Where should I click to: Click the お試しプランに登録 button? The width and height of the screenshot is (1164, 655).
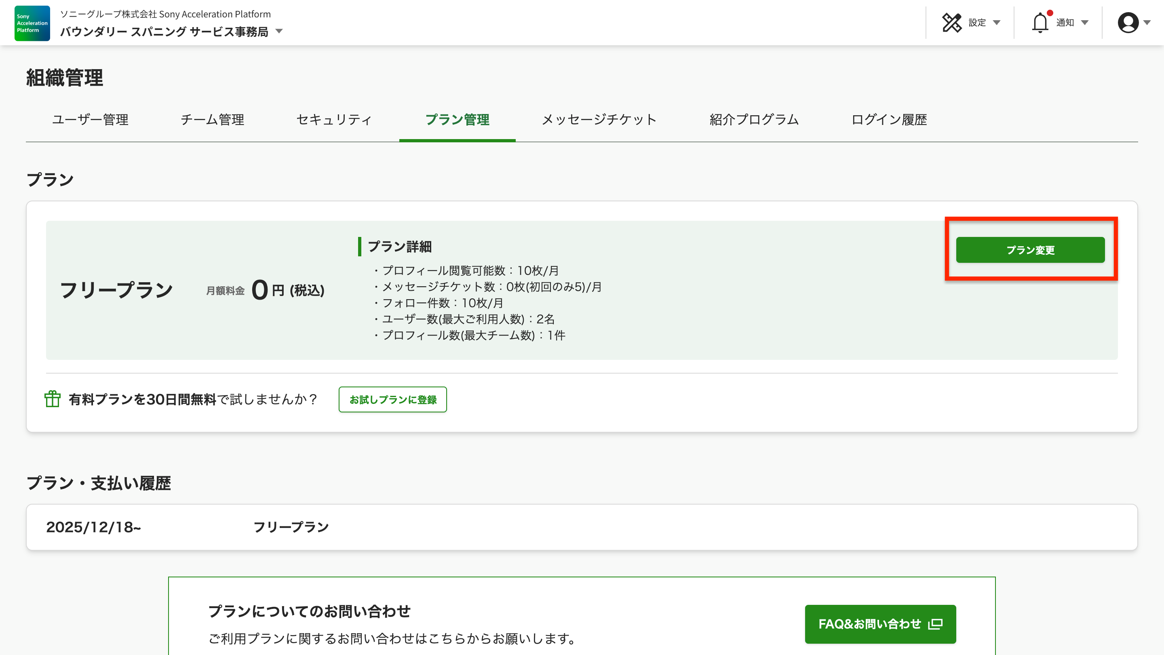pos(392,399)
